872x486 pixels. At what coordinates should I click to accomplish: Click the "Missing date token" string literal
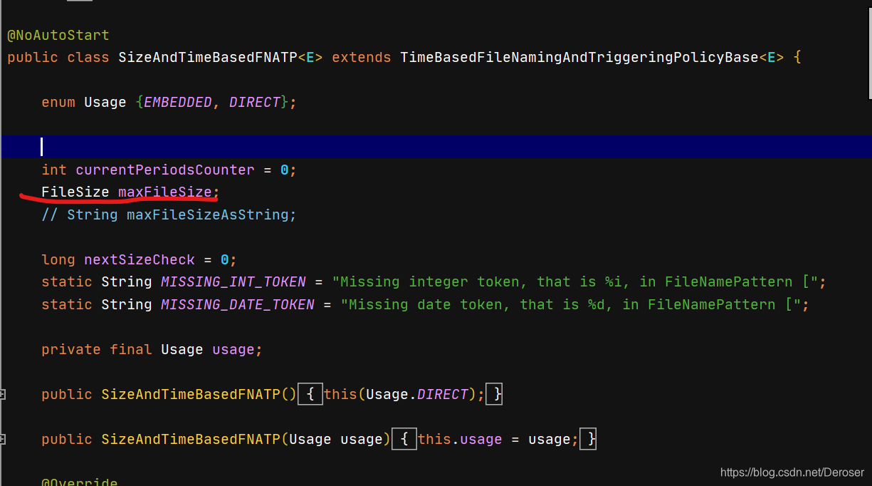[571, 304]
